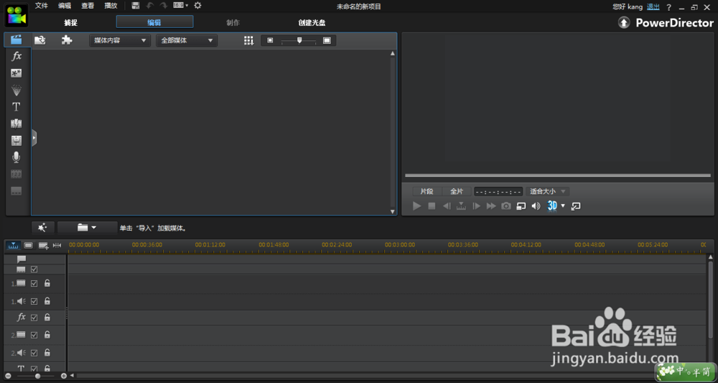Select 片段 clip preview mode
This screenshot has height=383, width=718.
tap(426, 191)
